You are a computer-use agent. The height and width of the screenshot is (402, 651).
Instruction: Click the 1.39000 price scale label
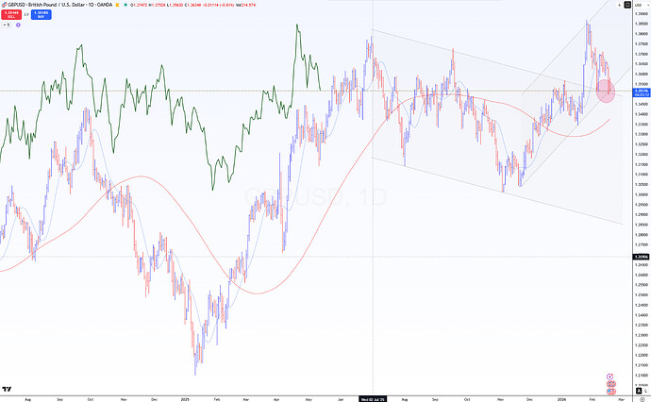point(642,14)
